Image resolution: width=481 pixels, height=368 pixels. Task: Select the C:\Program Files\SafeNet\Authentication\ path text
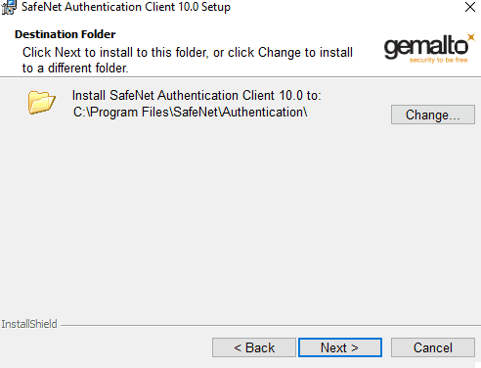click(x=190, y=113)
